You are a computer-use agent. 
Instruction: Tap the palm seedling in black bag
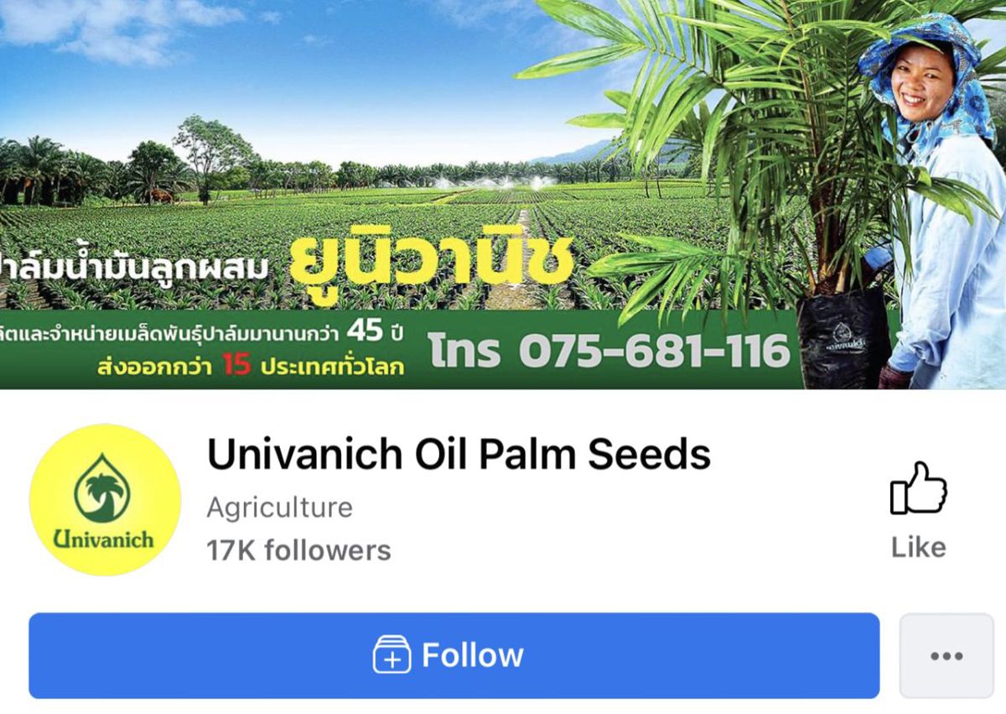pyautogui.click(x=843, y=336)
